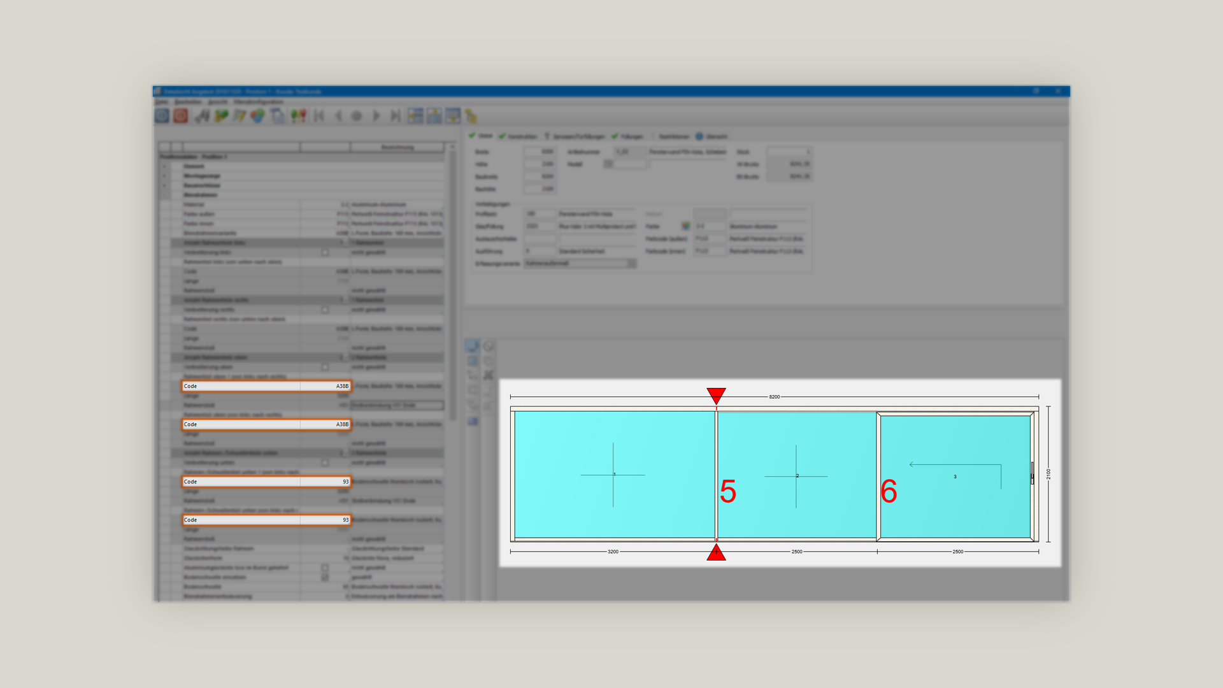Click the green shapes toolbar icon

[x=221, y=116]
